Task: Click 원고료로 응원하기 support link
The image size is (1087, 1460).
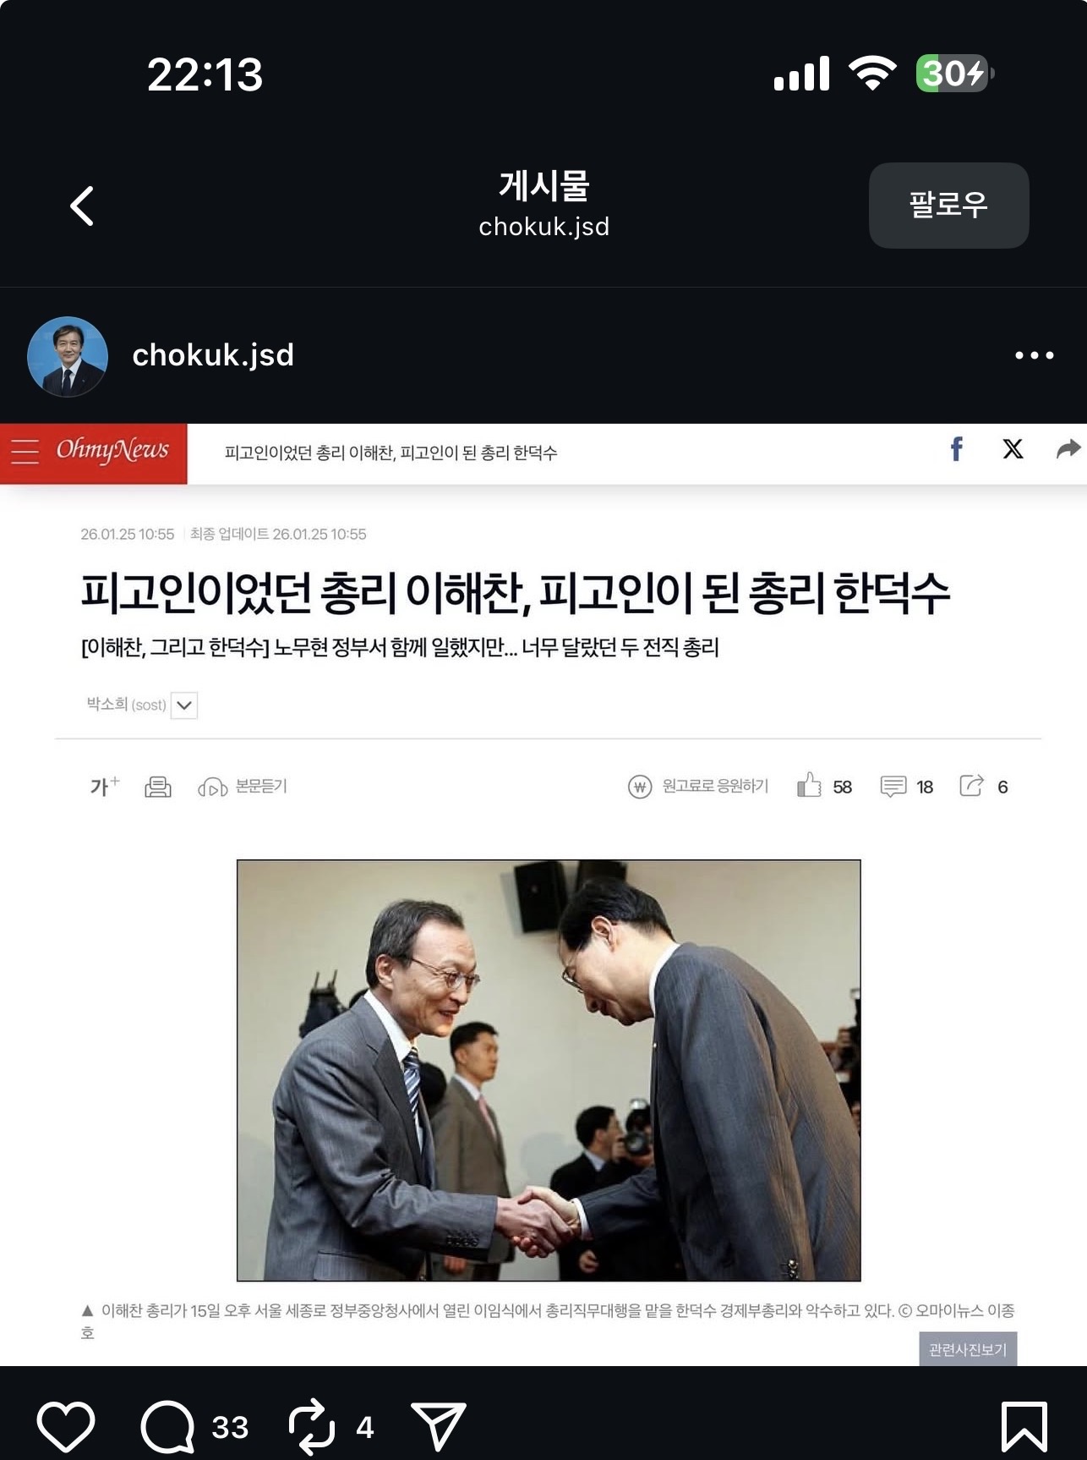Action: (699, 787)
